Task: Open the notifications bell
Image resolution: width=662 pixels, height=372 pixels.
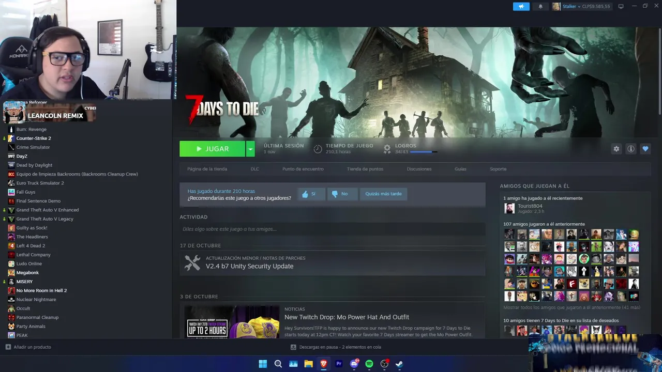Action: [x=540, y=7]
